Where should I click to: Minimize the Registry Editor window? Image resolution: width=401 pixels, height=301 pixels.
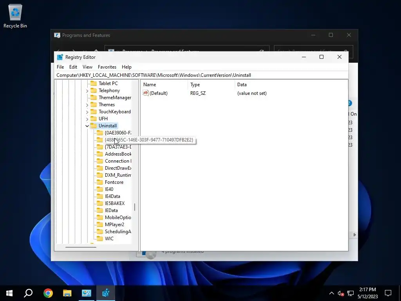tap(304, 57)
